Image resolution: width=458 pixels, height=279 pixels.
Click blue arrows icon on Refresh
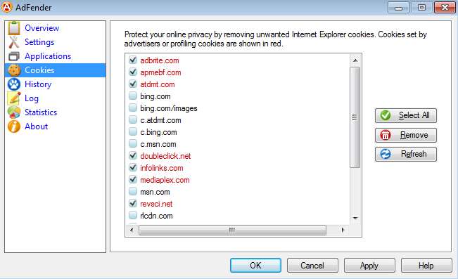tap(386, 154)
